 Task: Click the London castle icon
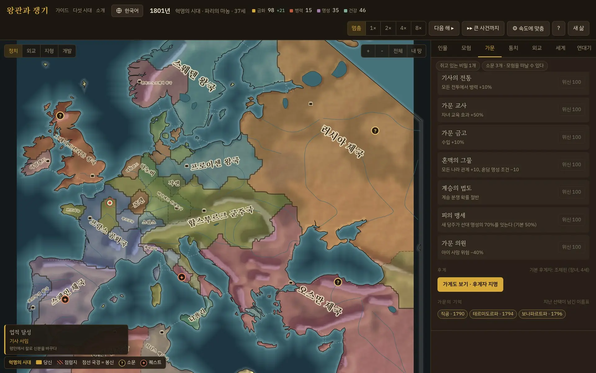pos(92,176)
